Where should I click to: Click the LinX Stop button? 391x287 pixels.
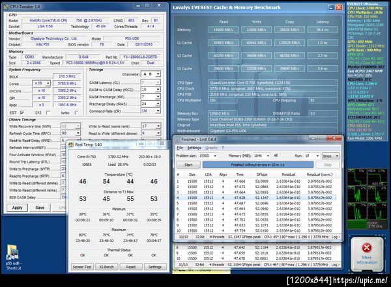[327, 165]
